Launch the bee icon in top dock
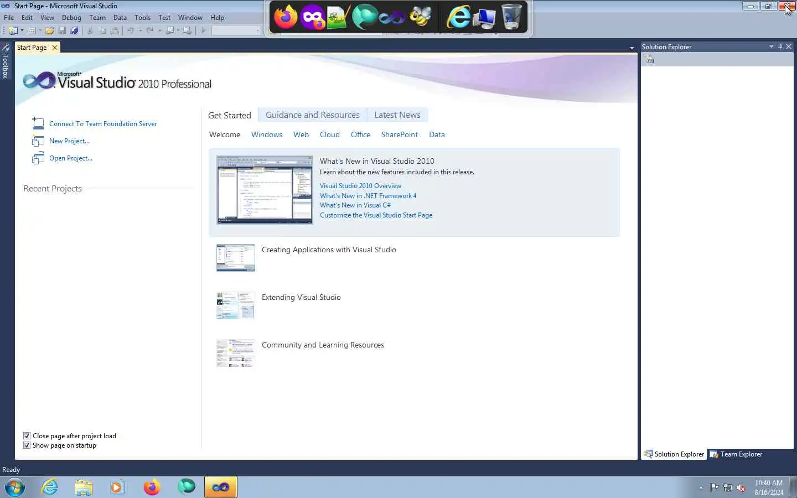This screenshot has height=498, width=797. click(x=420, y=17)
